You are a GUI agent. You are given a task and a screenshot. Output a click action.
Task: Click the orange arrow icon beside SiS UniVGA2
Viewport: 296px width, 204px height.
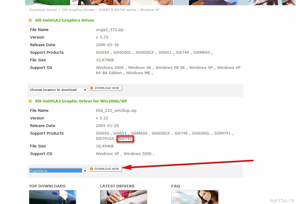[30, 101]
